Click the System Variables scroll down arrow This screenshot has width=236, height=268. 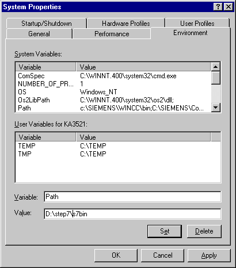[216, 108]
